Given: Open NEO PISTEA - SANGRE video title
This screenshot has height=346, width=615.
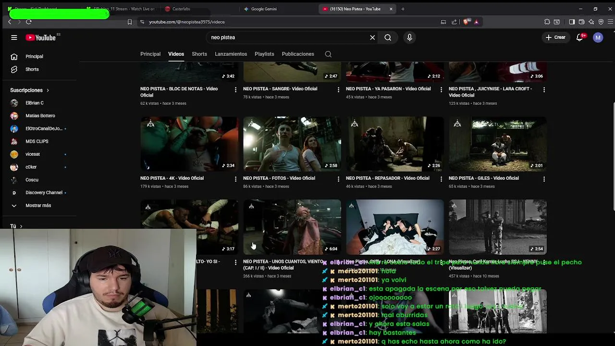Looking at the screenshot, I should point(280,89).
